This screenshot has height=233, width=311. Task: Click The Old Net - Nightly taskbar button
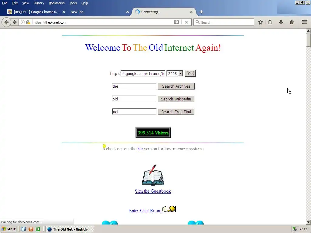click(70, 229)
